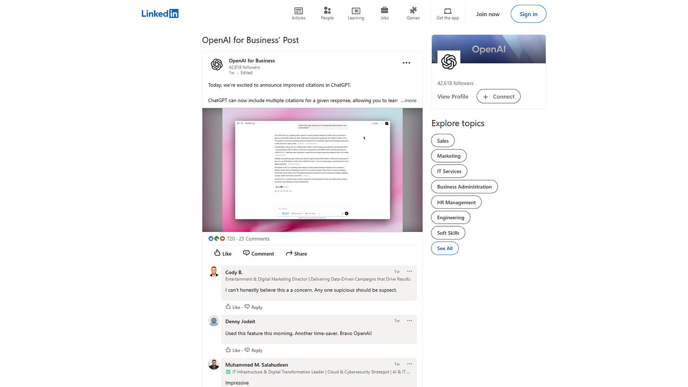This screenshot has height=387, width=688.
Task: Click the Connect button
Action: coord(499,96)
